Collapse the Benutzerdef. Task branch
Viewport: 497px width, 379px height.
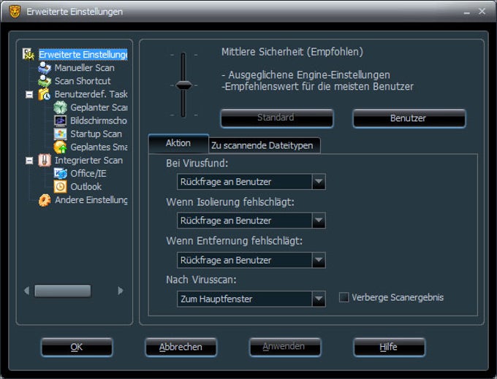(x=29, y=94)
